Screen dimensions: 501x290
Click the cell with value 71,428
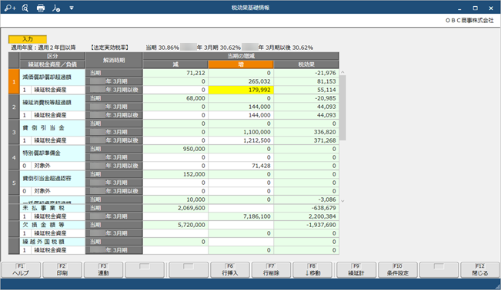click(241, 166)
